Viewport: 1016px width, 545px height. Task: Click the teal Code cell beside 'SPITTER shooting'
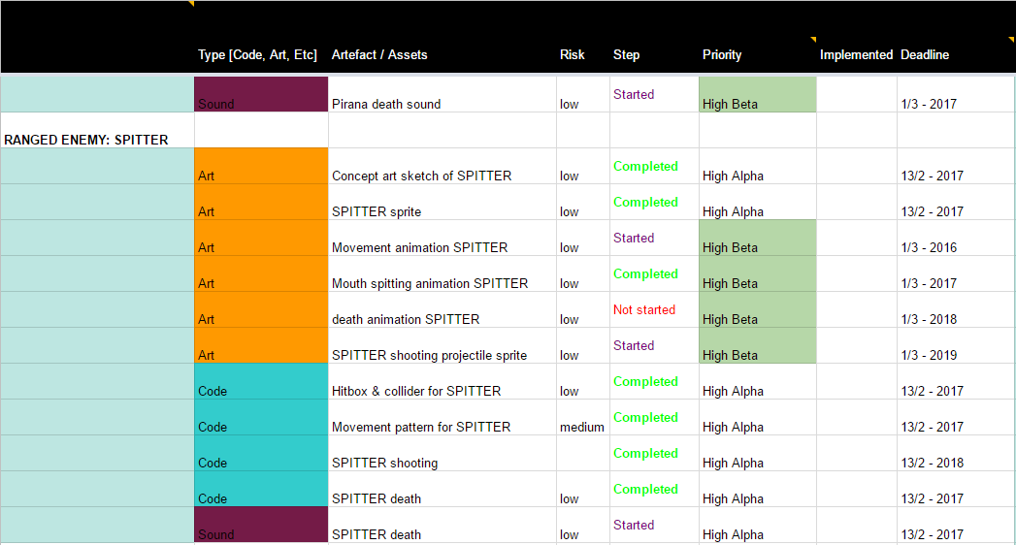(x=261, y=454)
